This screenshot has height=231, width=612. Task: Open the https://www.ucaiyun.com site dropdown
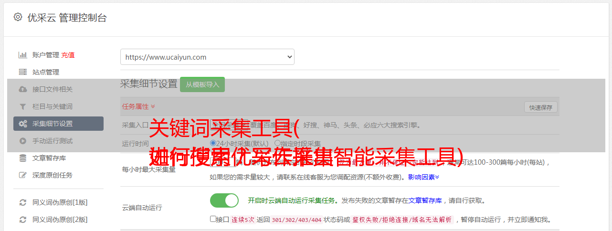(207, 57)
